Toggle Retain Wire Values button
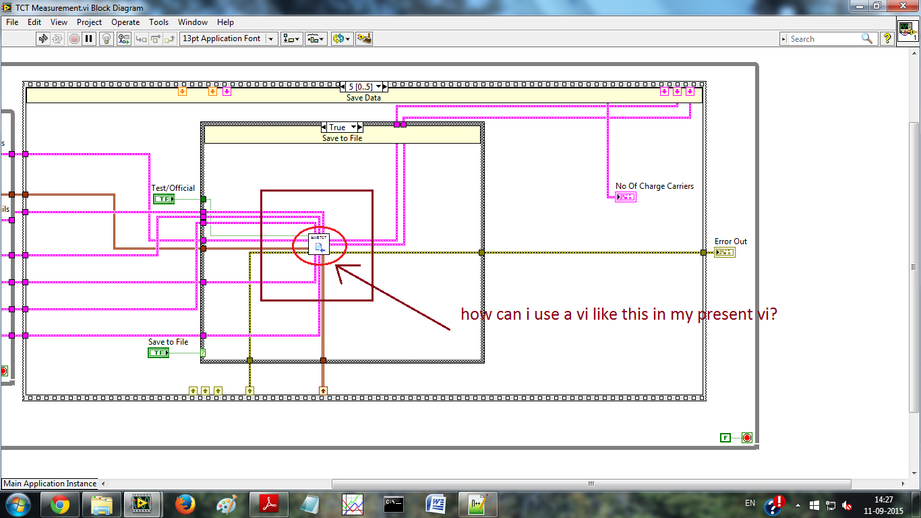The image size is (921, 518). [123, 38]
